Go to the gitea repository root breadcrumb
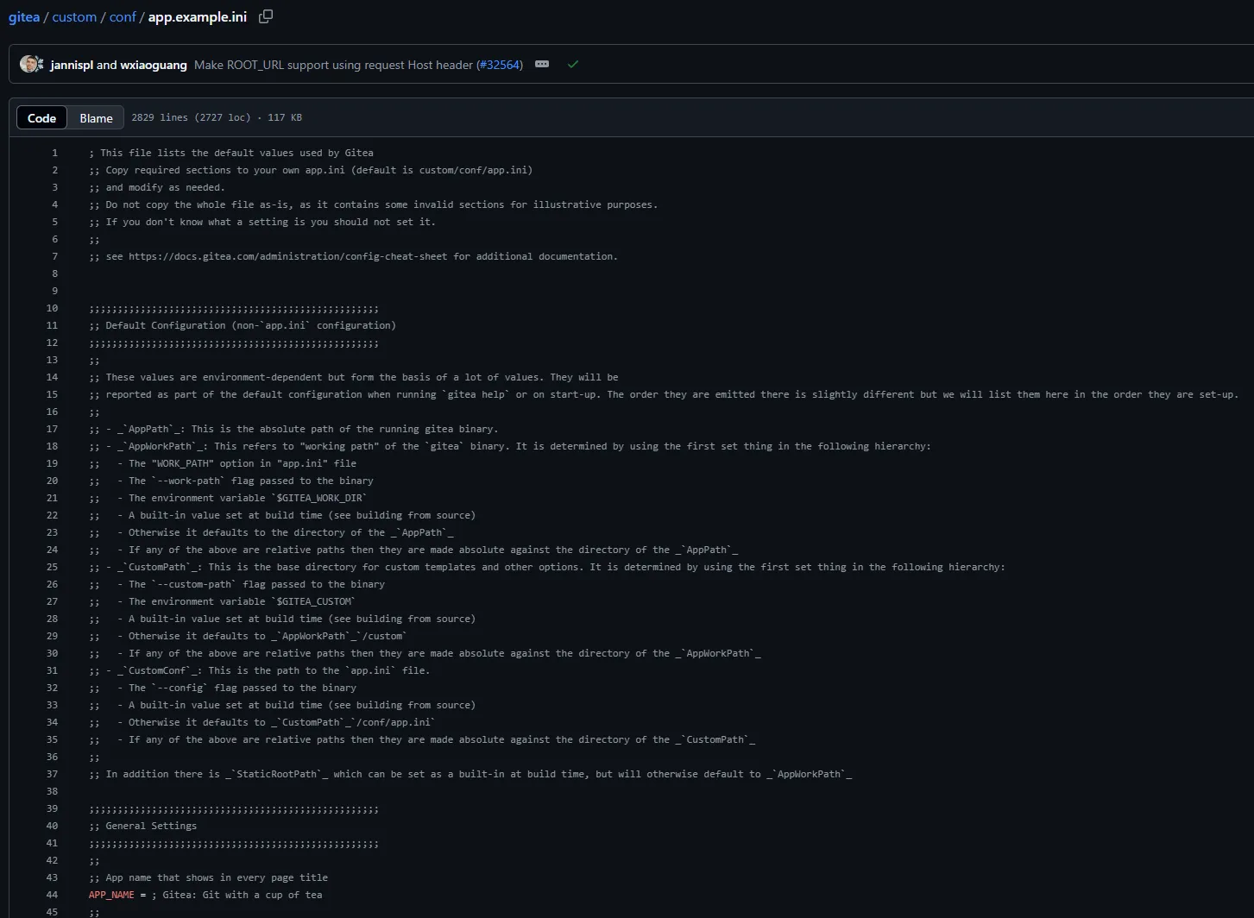The image size is (1254, 918). [24, 17]
